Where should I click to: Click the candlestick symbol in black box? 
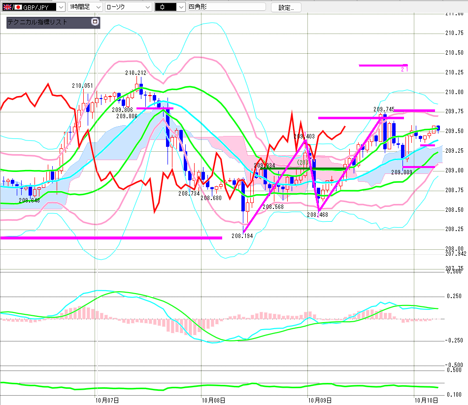click(x=163, y=7)
